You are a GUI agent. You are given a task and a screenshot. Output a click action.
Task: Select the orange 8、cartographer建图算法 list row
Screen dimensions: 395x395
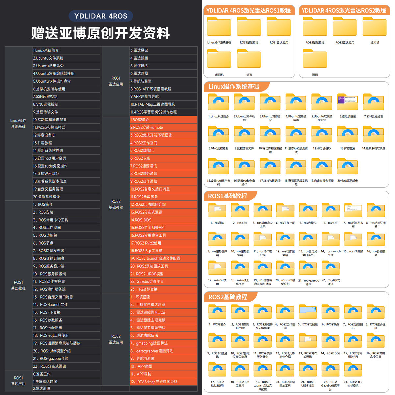pyautogui.click(x=164, y=351)
